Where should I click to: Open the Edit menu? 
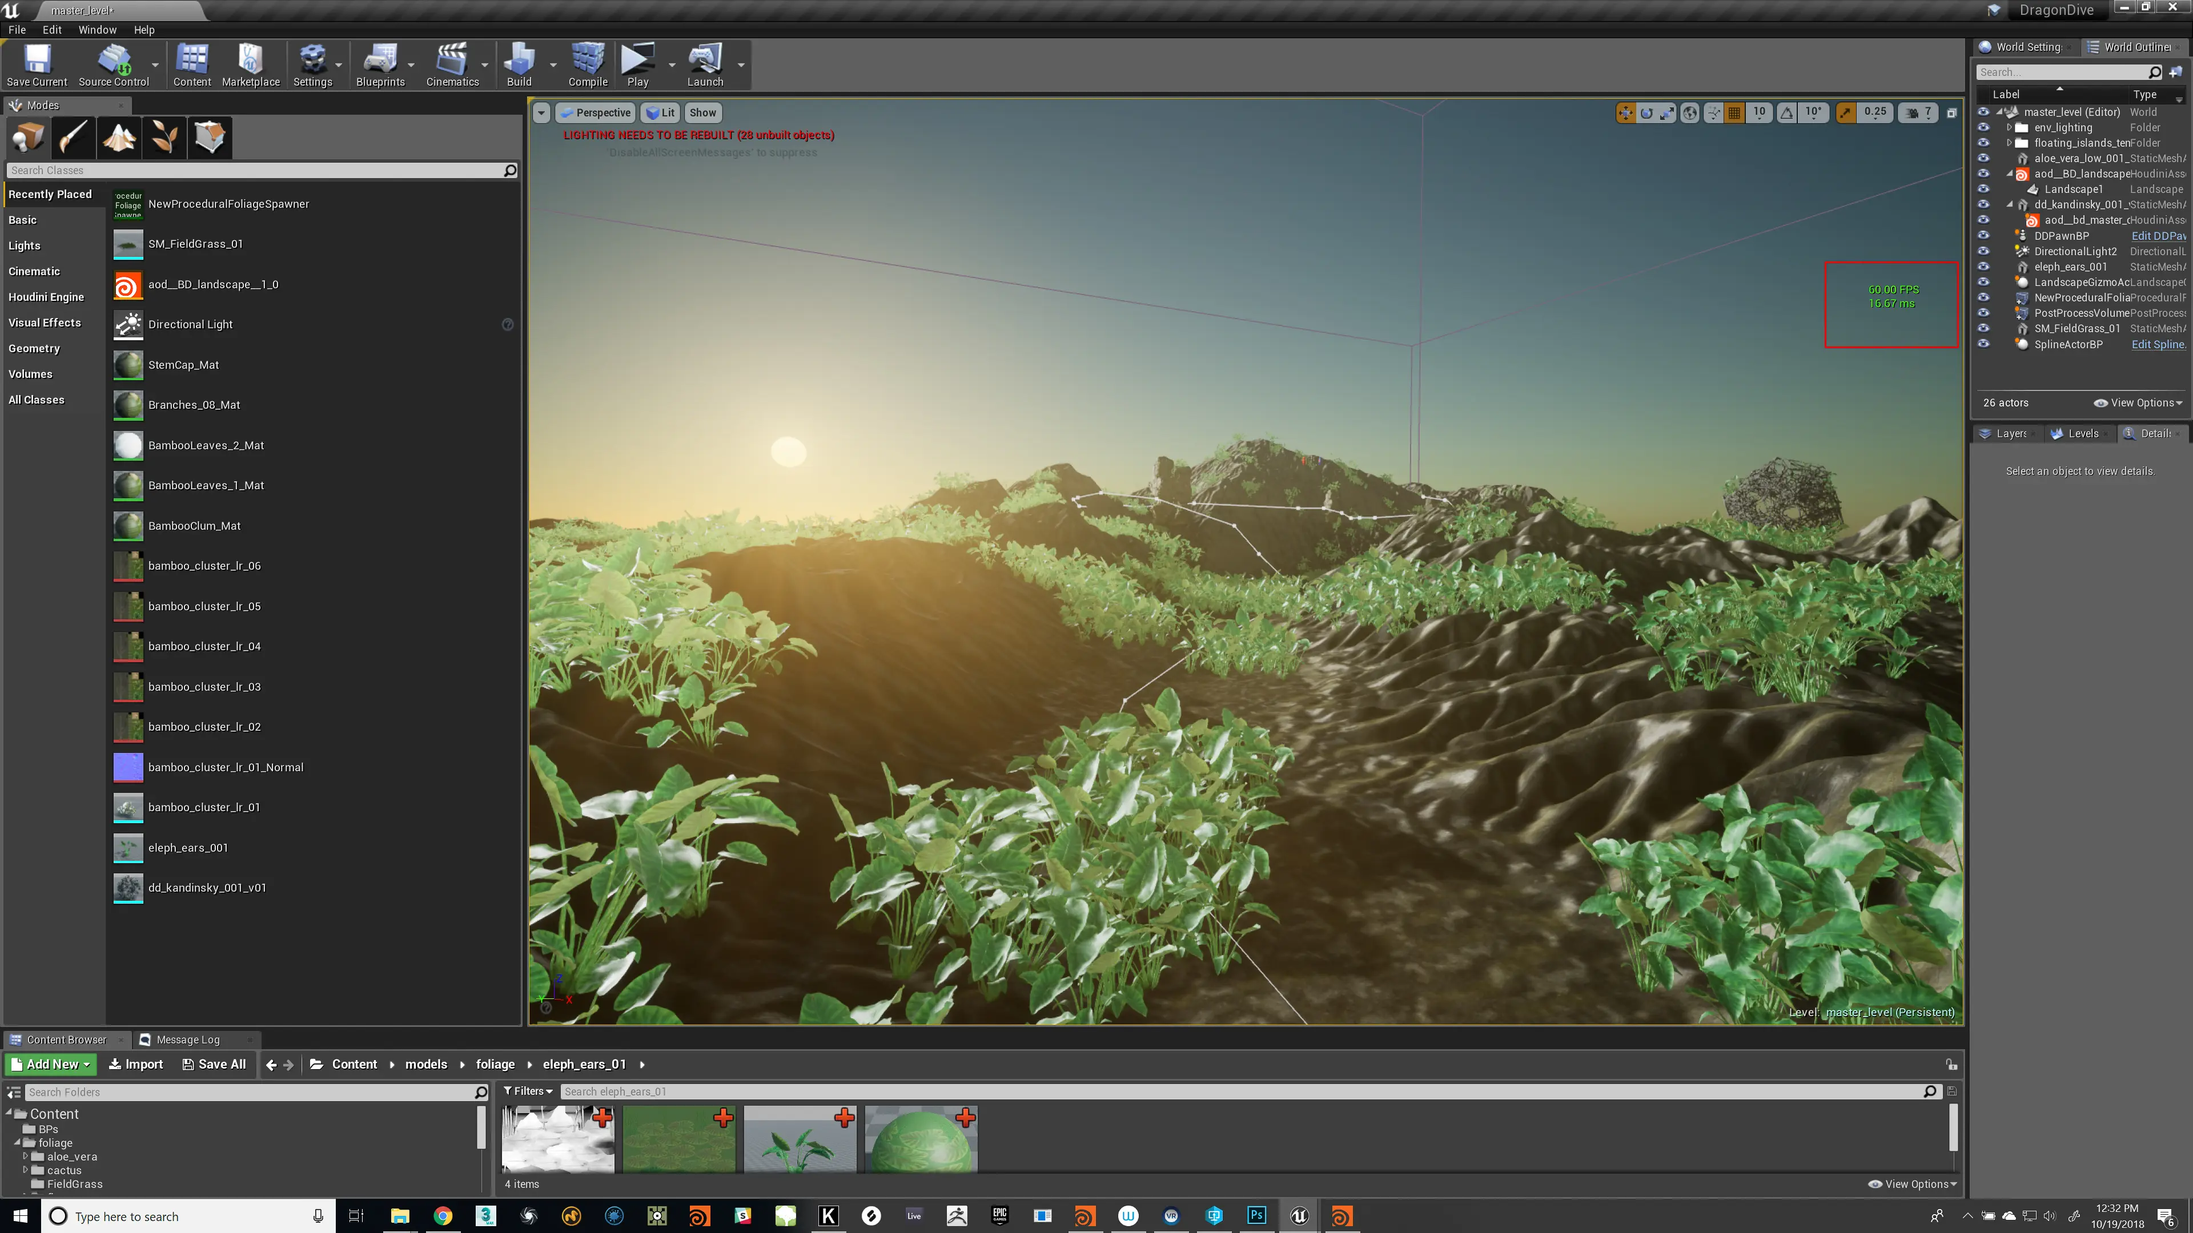[52, 30]
